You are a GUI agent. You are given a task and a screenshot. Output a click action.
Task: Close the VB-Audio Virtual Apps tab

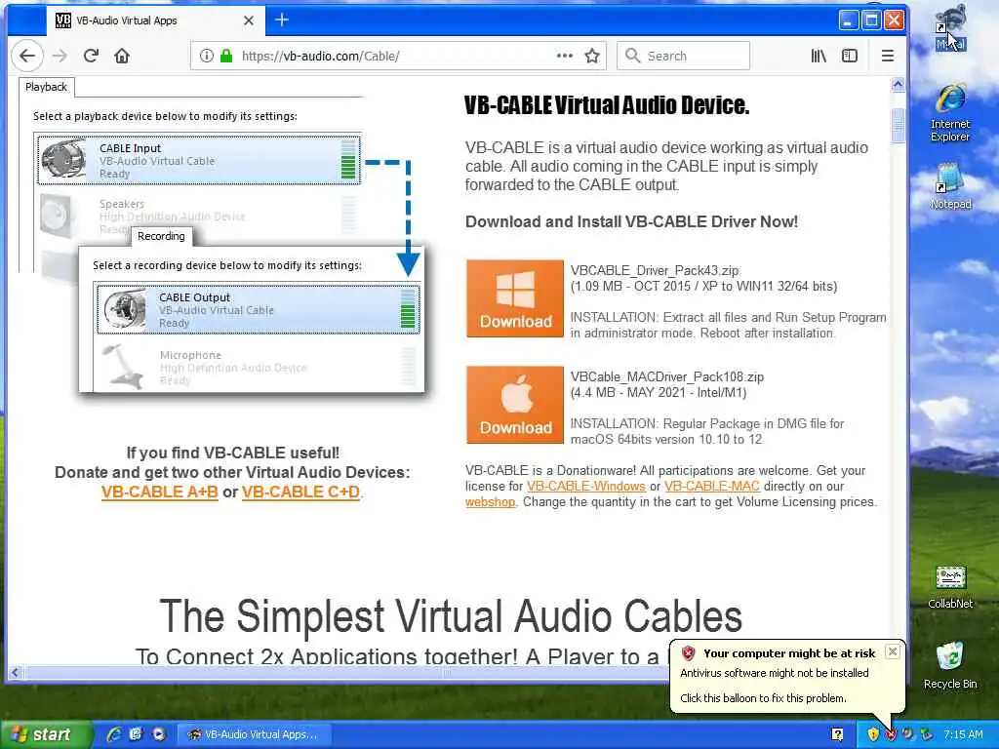pos(249,20)
